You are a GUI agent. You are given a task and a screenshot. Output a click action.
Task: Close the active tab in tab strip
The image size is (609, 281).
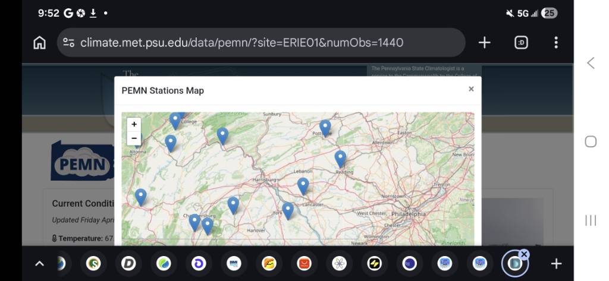[x=524, y=254]
